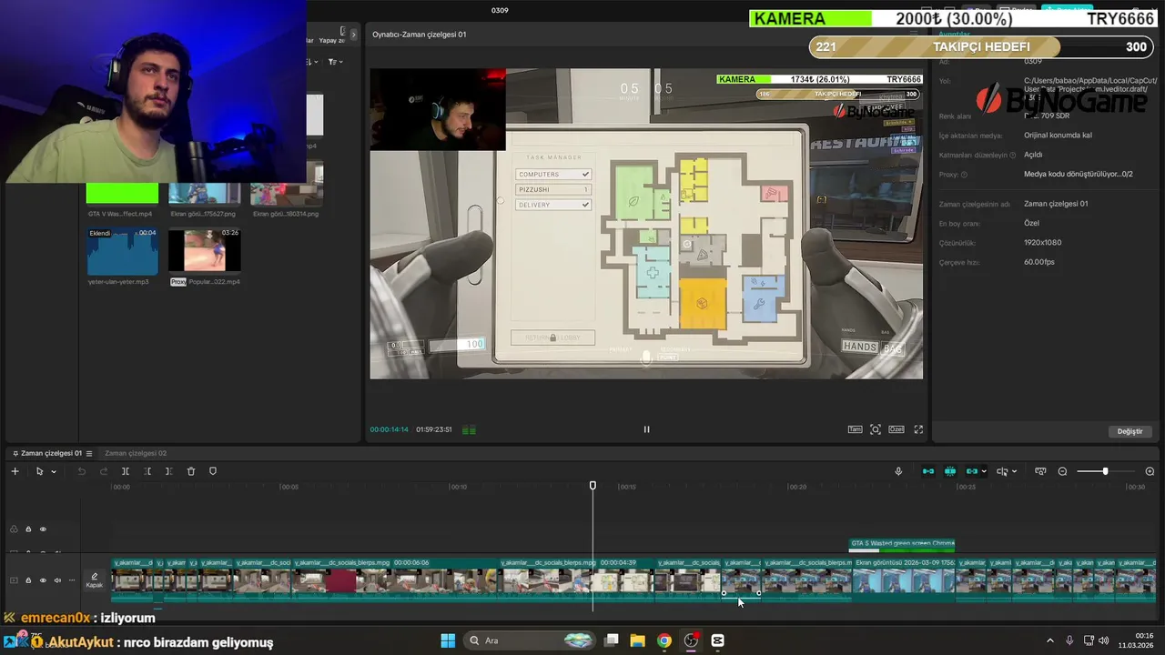Switch to Zaman çizelgesi 01 tab
The width and height of the screenshot is (1165, 655).
pyautogui.click(x=51, y=453)
